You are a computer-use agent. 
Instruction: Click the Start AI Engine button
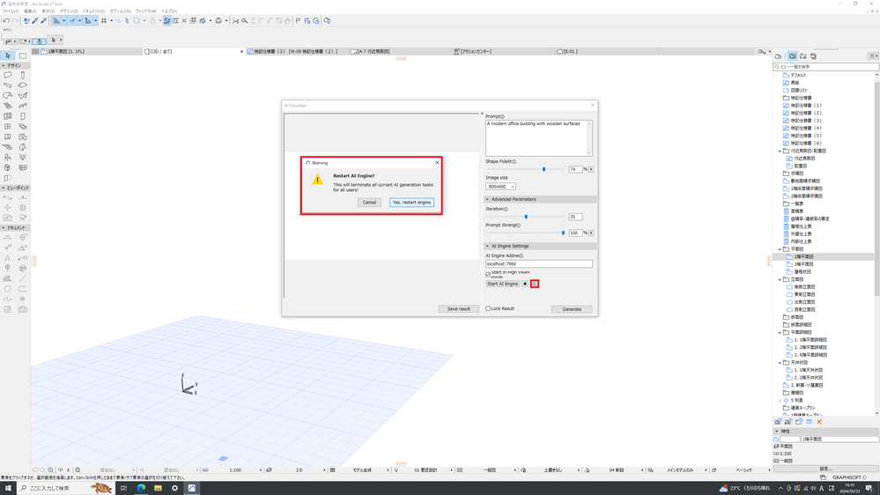(503, 284)
